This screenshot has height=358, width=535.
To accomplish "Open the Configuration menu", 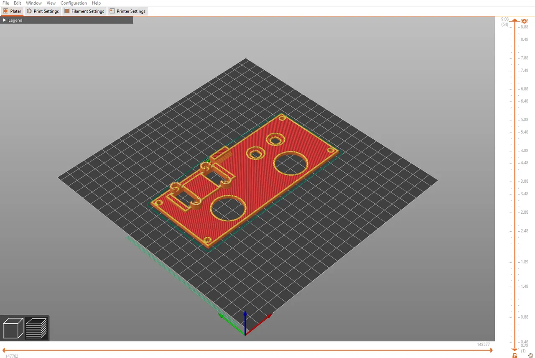I will coord(74,3).
